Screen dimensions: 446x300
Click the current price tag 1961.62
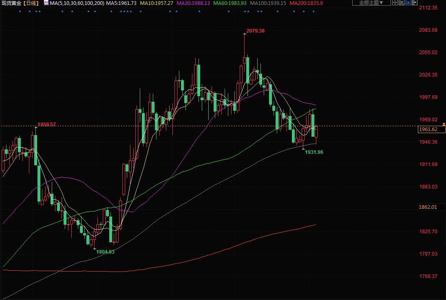[x=432, y=129]
